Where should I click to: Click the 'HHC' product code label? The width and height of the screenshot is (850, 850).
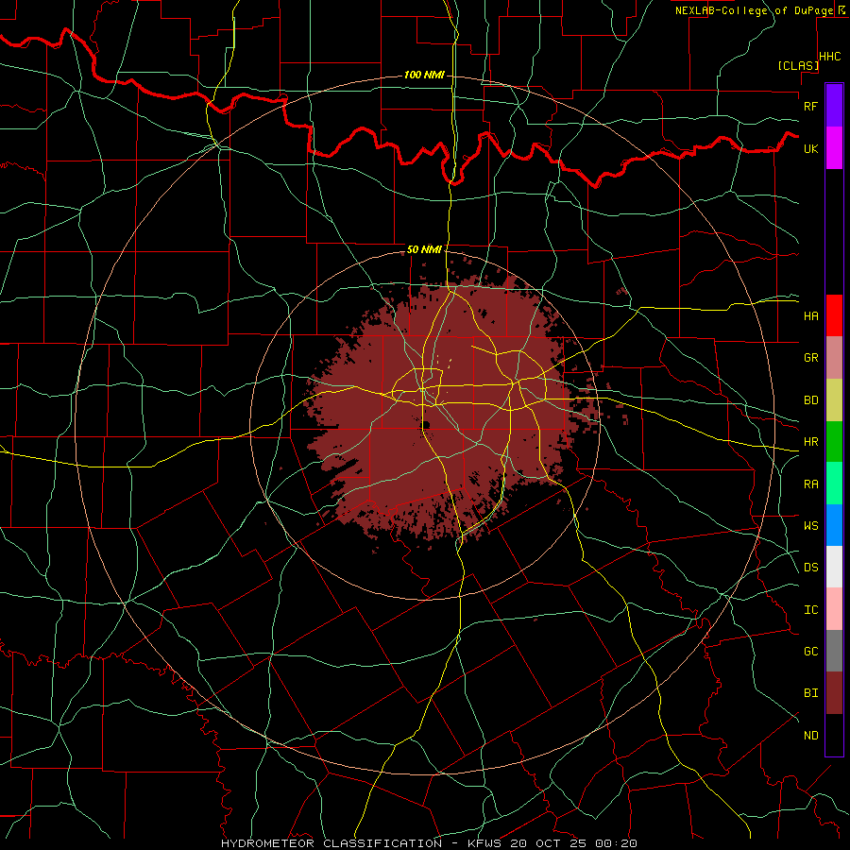[829, 57]
